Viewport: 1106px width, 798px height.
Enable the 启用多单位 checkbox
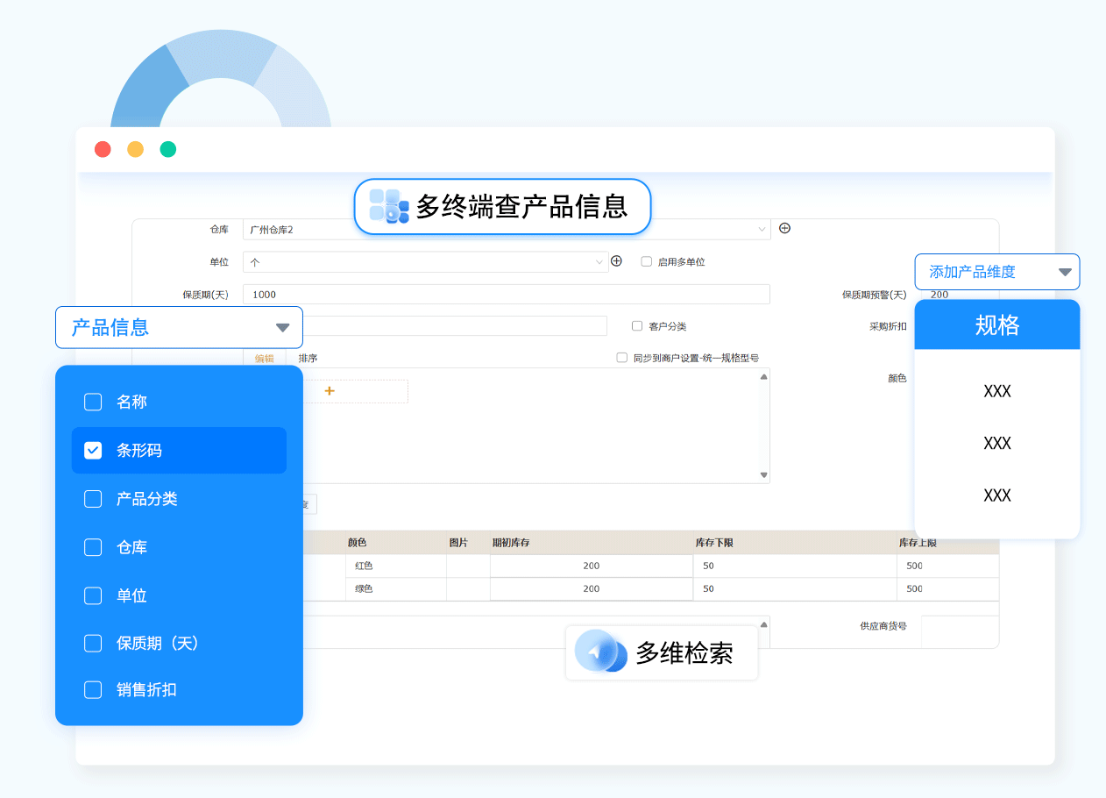pyautogui.click(x=647, y=261)
